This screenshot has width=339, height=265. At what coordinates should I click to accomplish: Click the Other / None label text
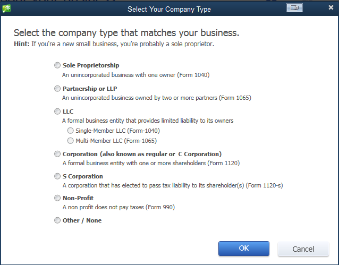pyautogui.click(x=82, y=220)
